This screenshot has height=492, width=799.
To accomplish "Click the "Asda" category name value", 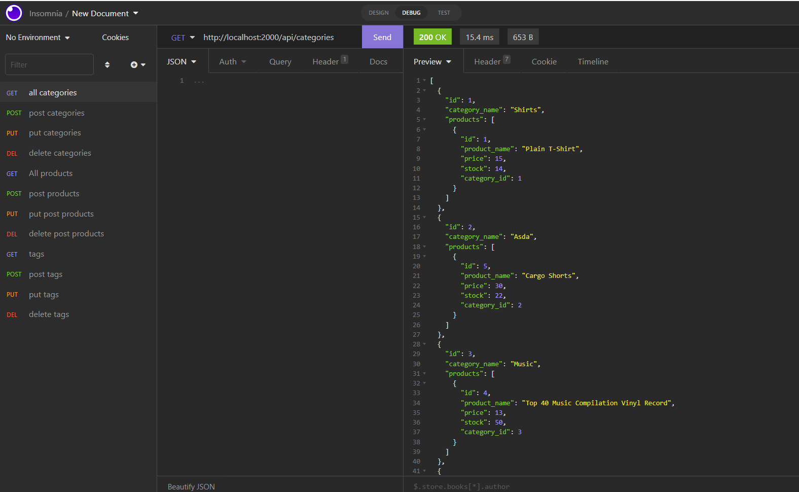I will 522,237.
